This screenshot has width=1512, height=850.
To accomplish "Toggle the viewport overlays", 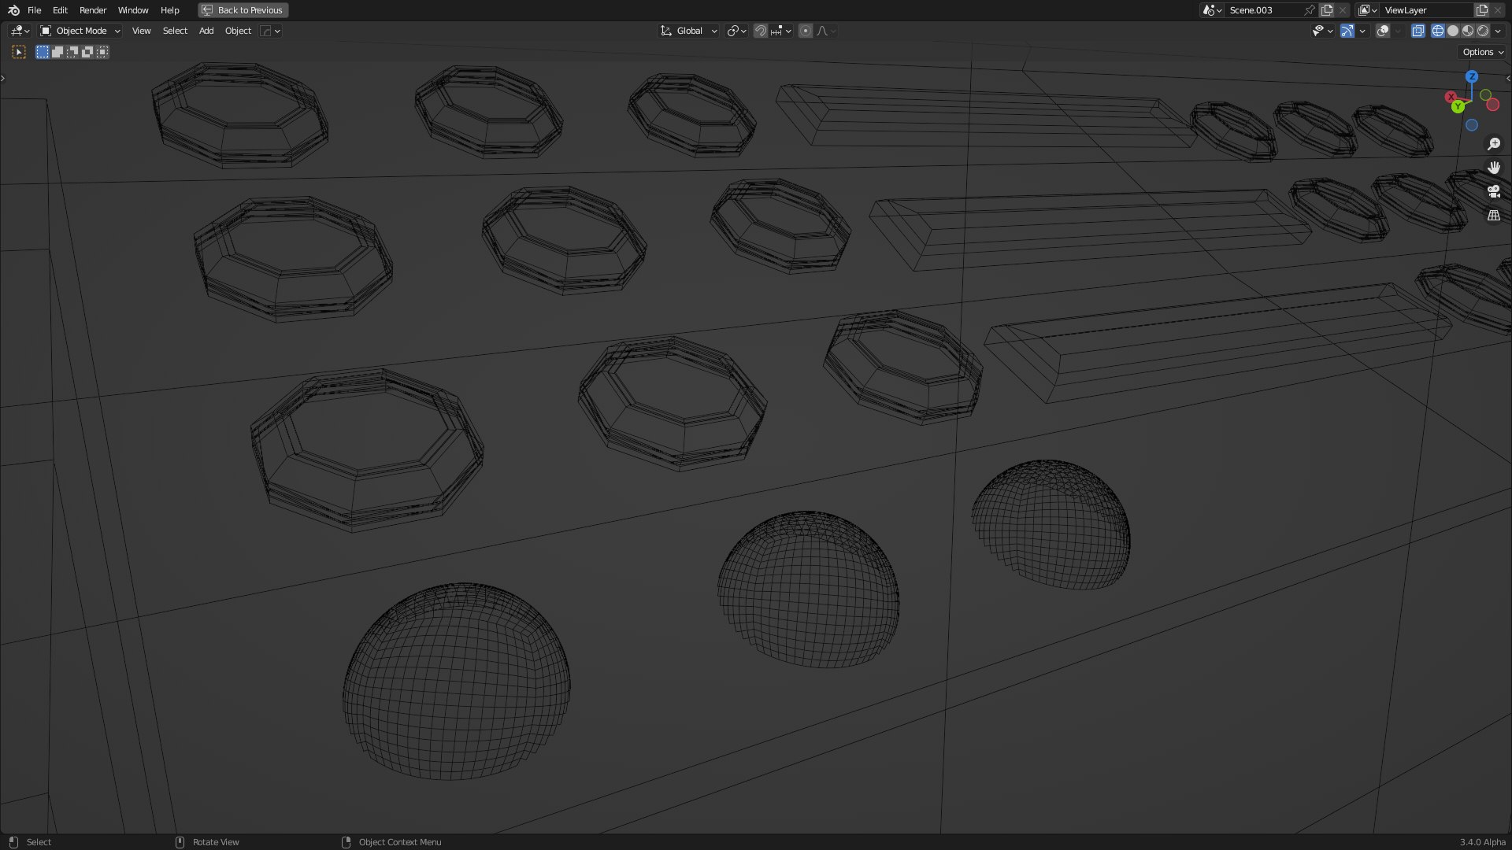I will (x=1383, y=31).
